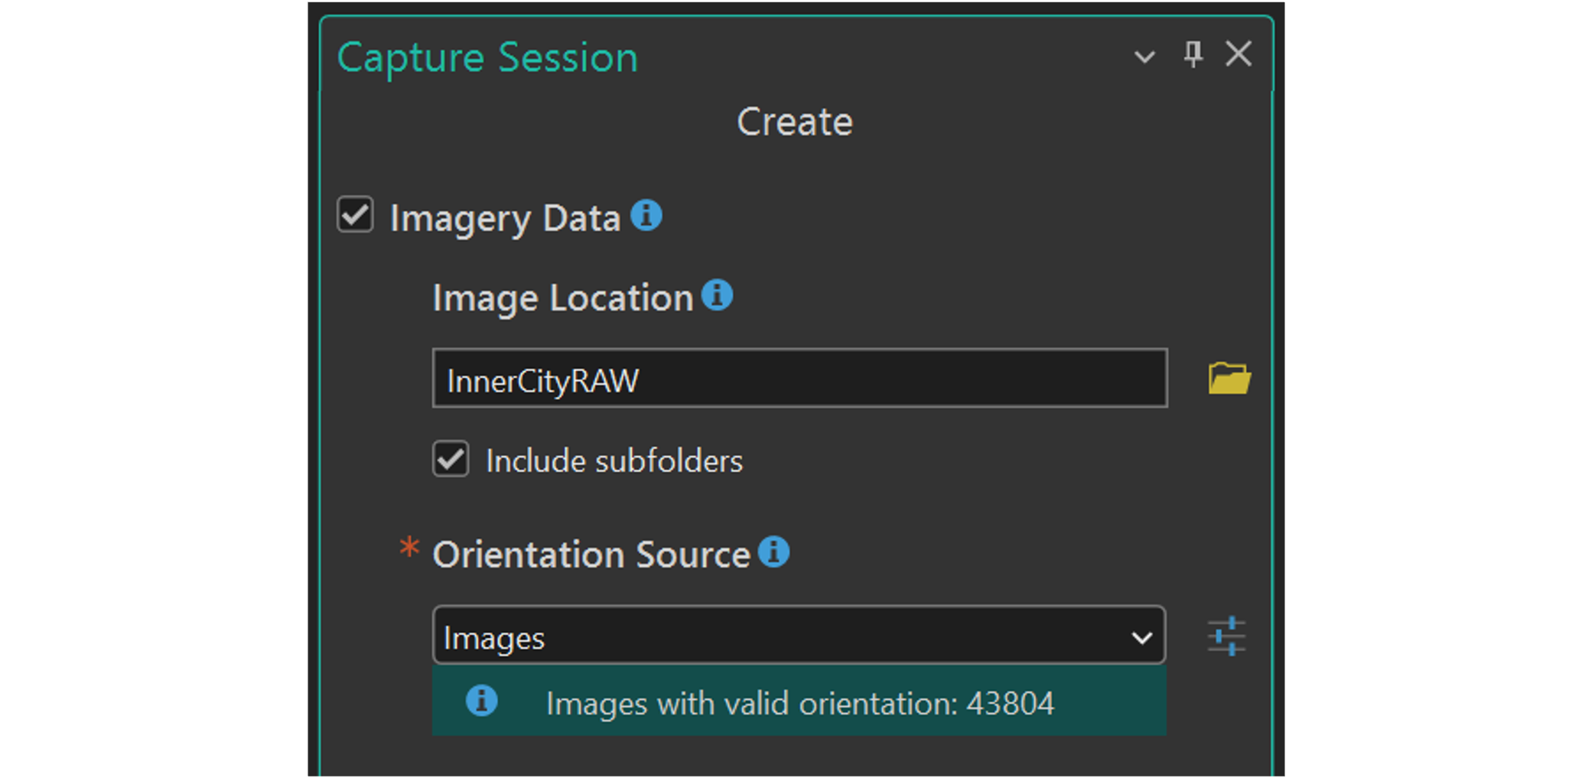
Task: Click the required asterisk next to Orientation Source
Action: pos(409,547)
